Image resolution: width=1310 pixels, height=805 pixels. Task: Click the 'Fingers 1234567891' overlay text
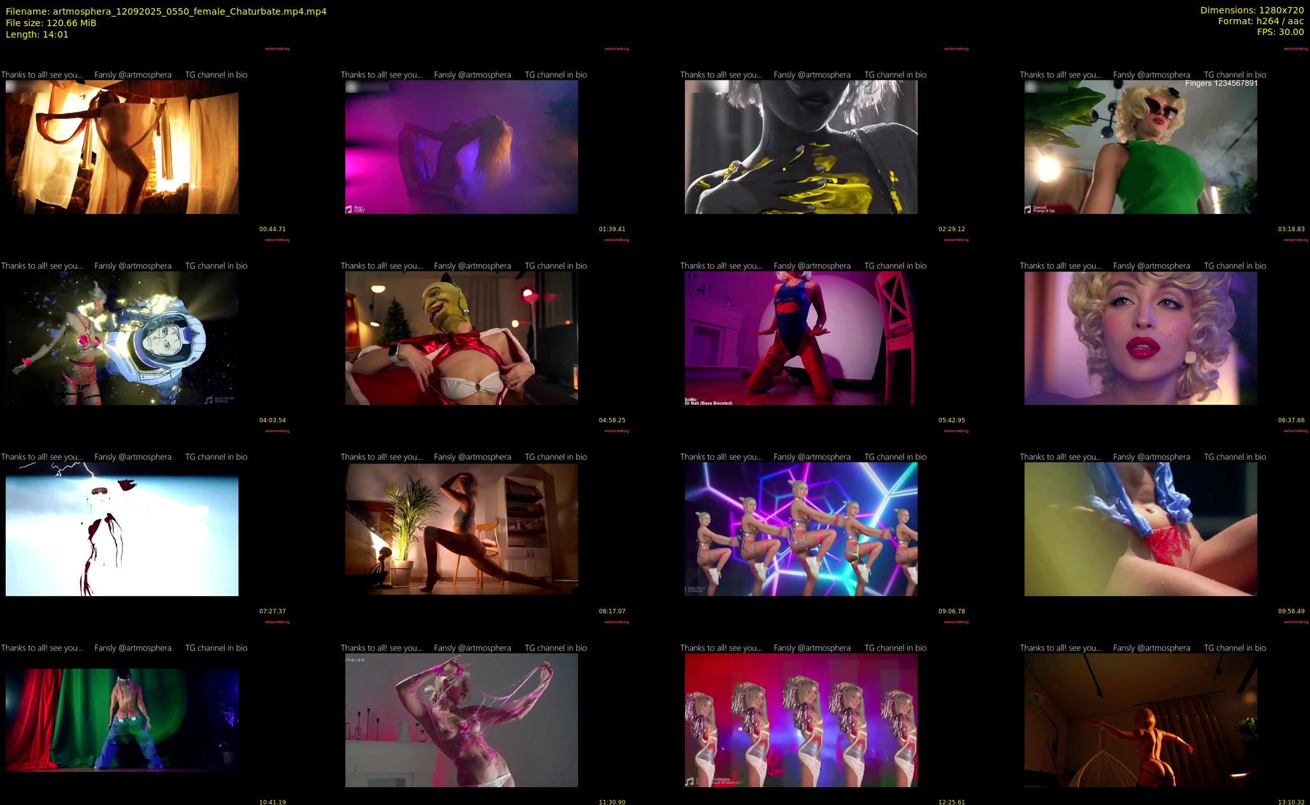1221,83
